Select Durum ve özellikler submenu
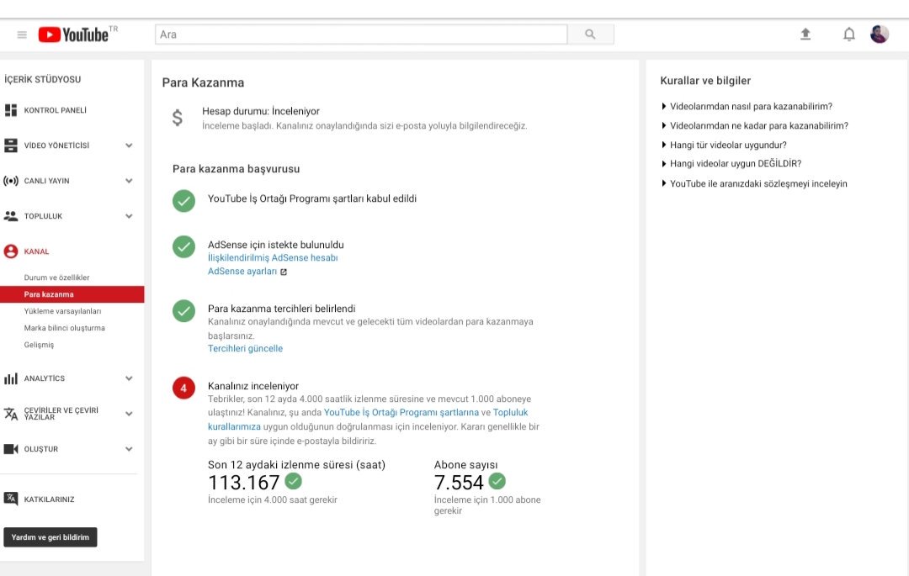This screenshot has width=909, height=576. point(57,277)
